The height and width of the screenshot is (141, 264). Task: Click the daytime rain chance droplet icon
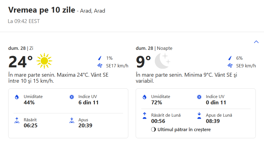100,58
